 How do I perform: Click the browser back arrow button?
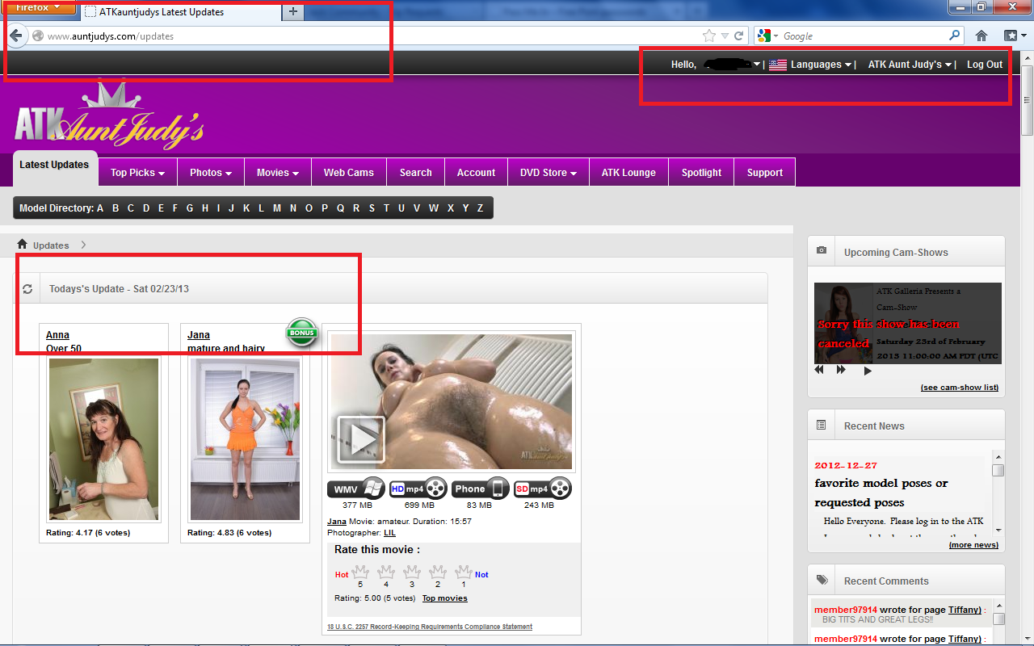[x=16, y=36]
